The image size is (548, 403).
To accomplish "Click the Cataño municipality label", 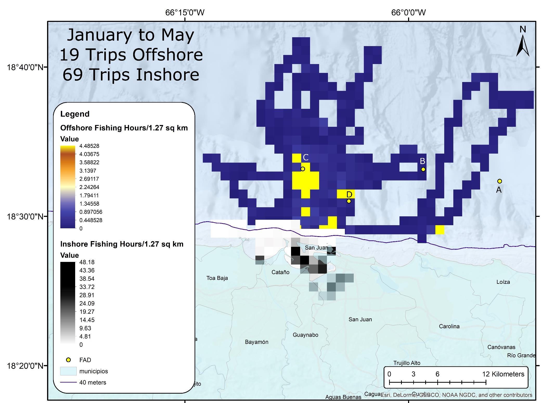I will click(x=280, y=272).
